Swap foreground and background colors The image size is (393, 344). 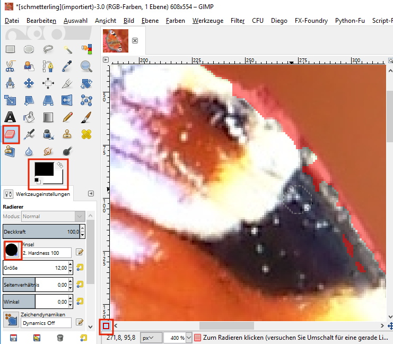(x=59, y=165)
